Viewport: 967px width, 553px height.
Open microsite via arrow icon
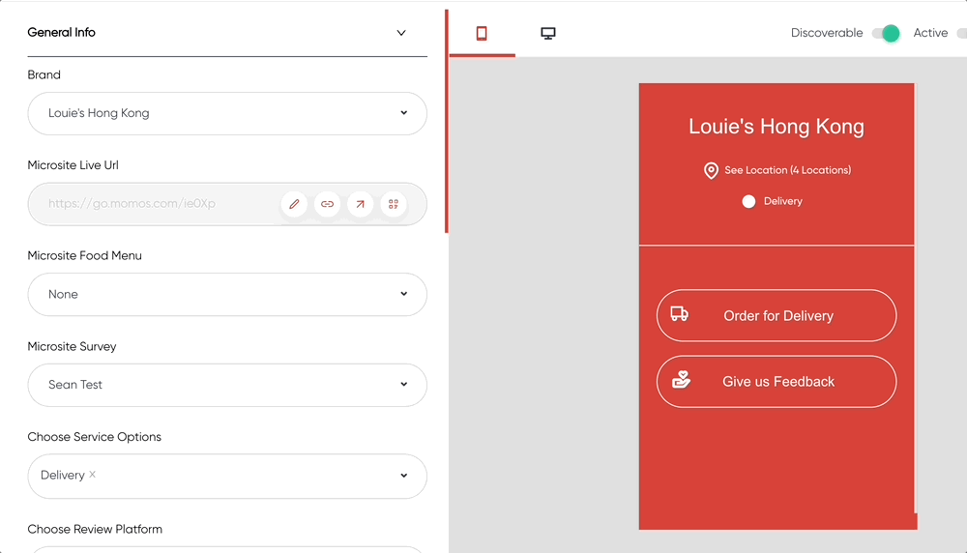[x=360, y=204]
